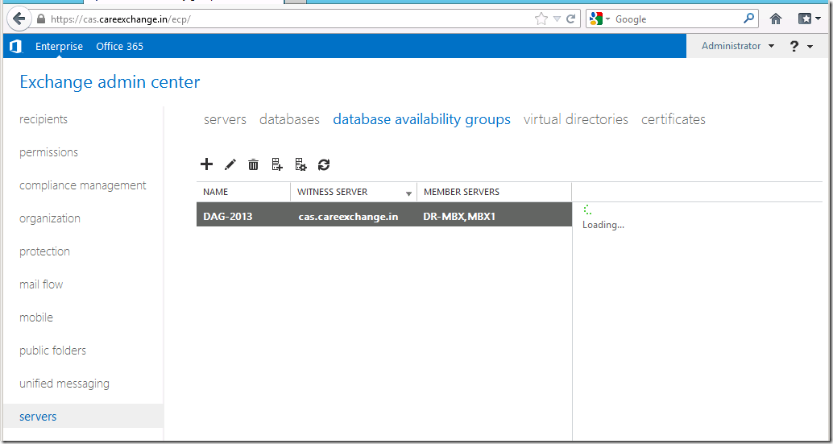The height and width of the screenshot is (444, 833).
Task: Delete the selected DAG with trash icon
Action: (x=254, y=164)
